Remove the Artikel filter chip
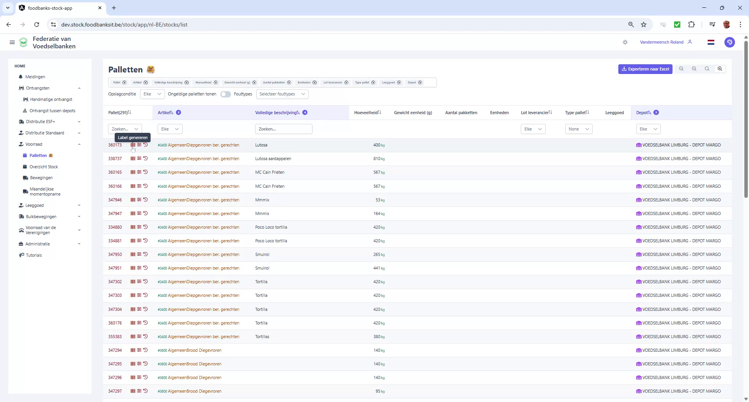 (x=145, y=82)
